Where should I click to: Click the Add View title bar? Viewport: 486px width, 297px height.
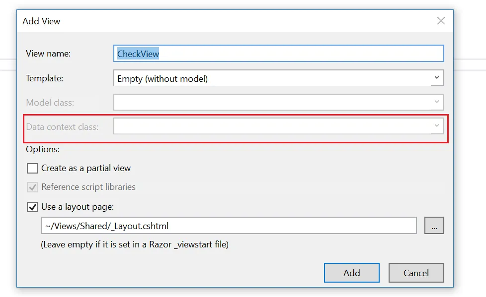click(199, 21)
